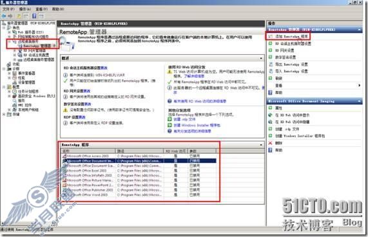Click 帮助 under RemoteApp 管理器 actions
Image resolution: width=368 pixels, height=237 pixels.
tap(278, 92)
